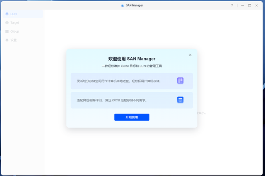Click the SAN Manager window title text
Viewport: 265px width, 176px height.
pos(135,5)
